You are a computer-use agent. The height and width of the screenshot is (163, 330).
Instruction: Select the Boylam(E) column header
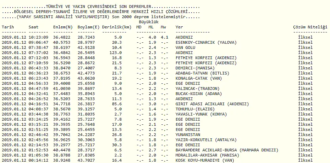tap(89, 27)
